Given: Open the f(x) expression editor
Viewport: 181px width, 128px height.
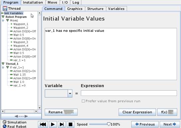Looking at the screenshot, I should 167,112.
